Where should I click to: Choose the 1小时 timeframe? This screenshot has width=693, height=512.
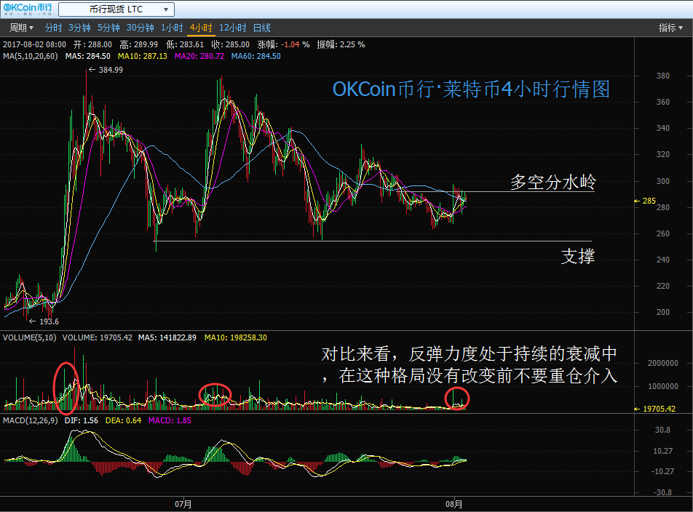pos(171,28)
